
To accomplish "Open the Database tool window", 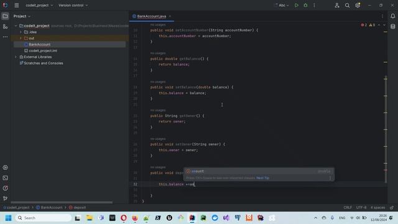I will (x=392, y=27).
